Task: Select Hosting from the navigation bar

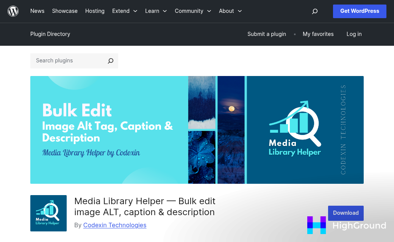Action: tap(95, 11)
